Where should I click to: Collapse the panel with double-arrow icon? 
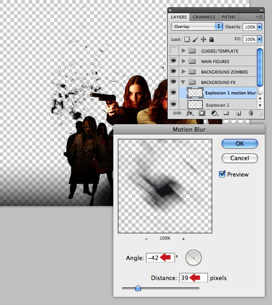pyautogui.click(x=261, y=10)
